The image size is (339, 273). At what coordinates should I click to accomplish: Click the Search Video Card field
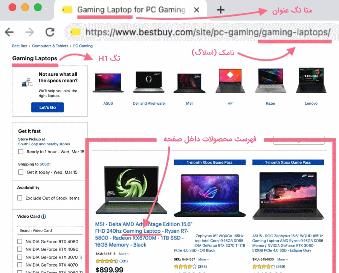50,230
